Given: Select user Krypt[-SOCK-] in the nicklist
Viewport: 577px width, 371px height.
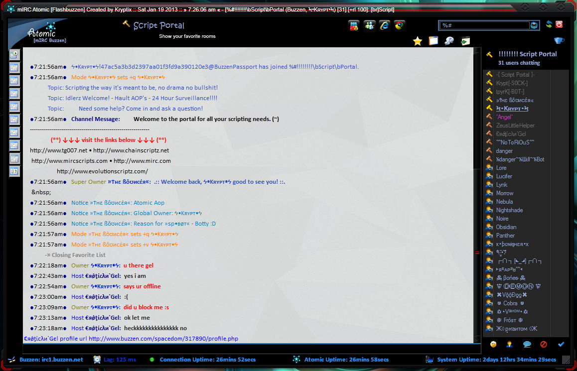Looking at the screenshot, I should click(512, 83).
